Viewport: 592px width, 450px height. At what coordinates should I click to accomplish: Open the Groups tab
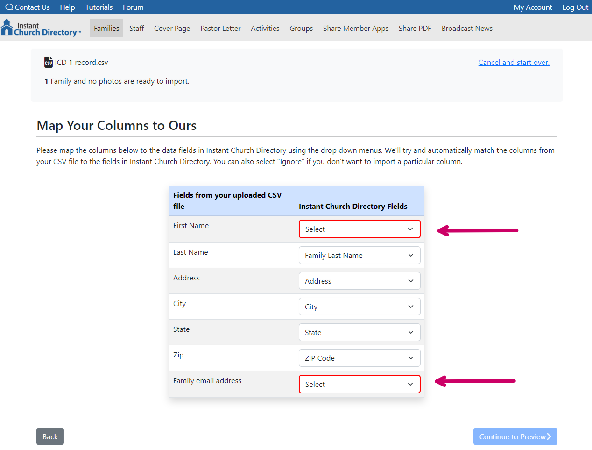pos(301,28)
